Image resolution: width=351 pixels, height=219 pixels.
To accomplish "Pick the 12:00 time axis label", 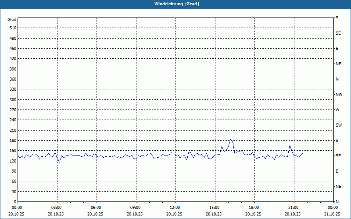I will tap(175, 208).
